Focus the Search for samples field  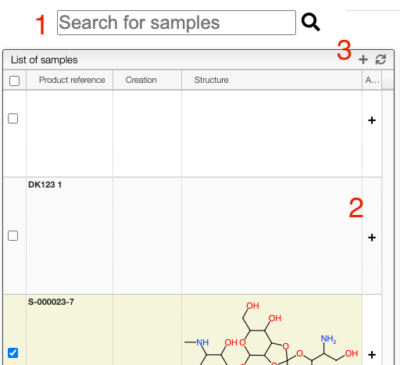click(x=177, y=23)
